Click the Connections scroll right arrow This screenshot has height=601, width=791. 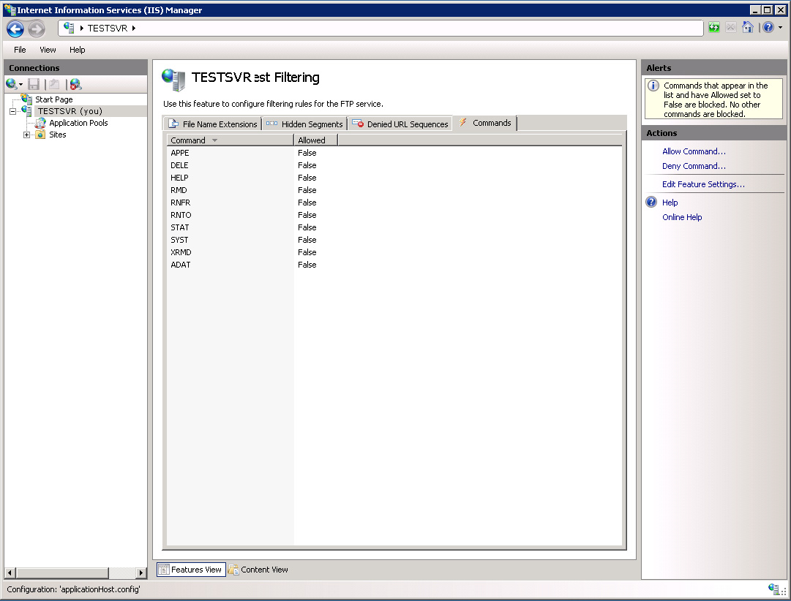141,572
